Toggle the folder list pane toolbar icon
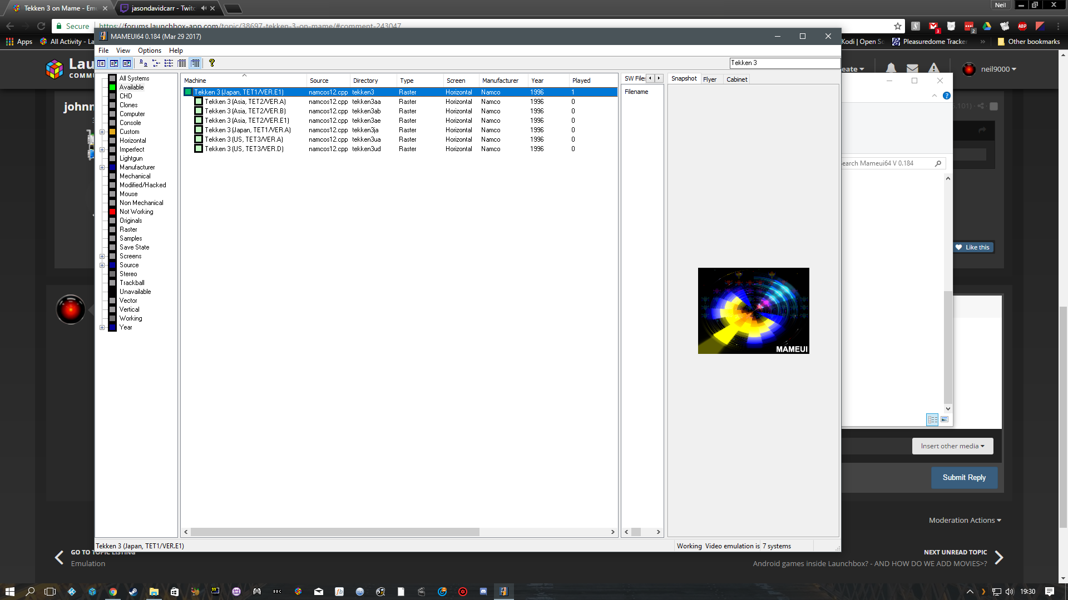The height and width of the screenshot is (600, 1068). click(101, 63)
